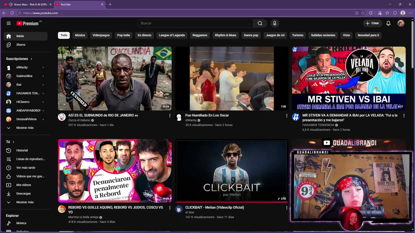
Task: Play the CLICKBAIT Melian thumbnail
Action: 232,171
